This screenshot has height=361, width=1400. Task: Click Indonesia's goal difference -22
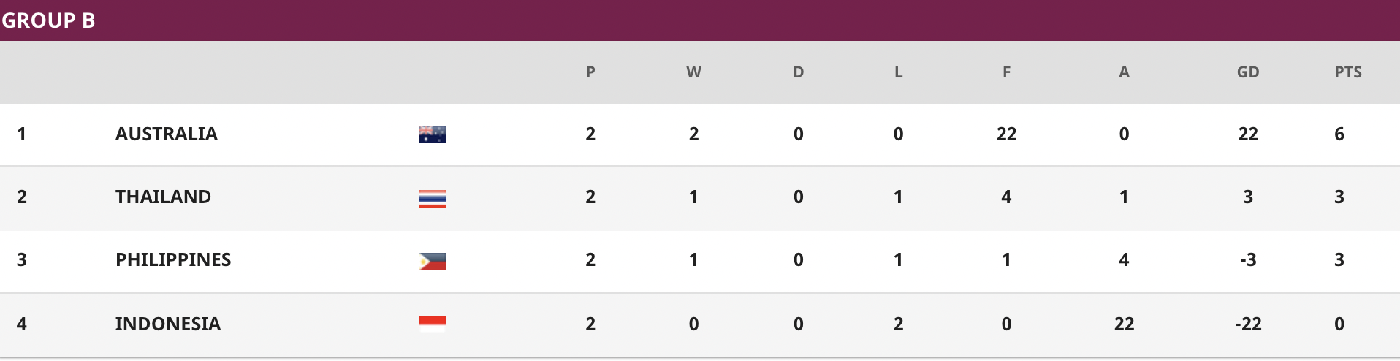1248,324
